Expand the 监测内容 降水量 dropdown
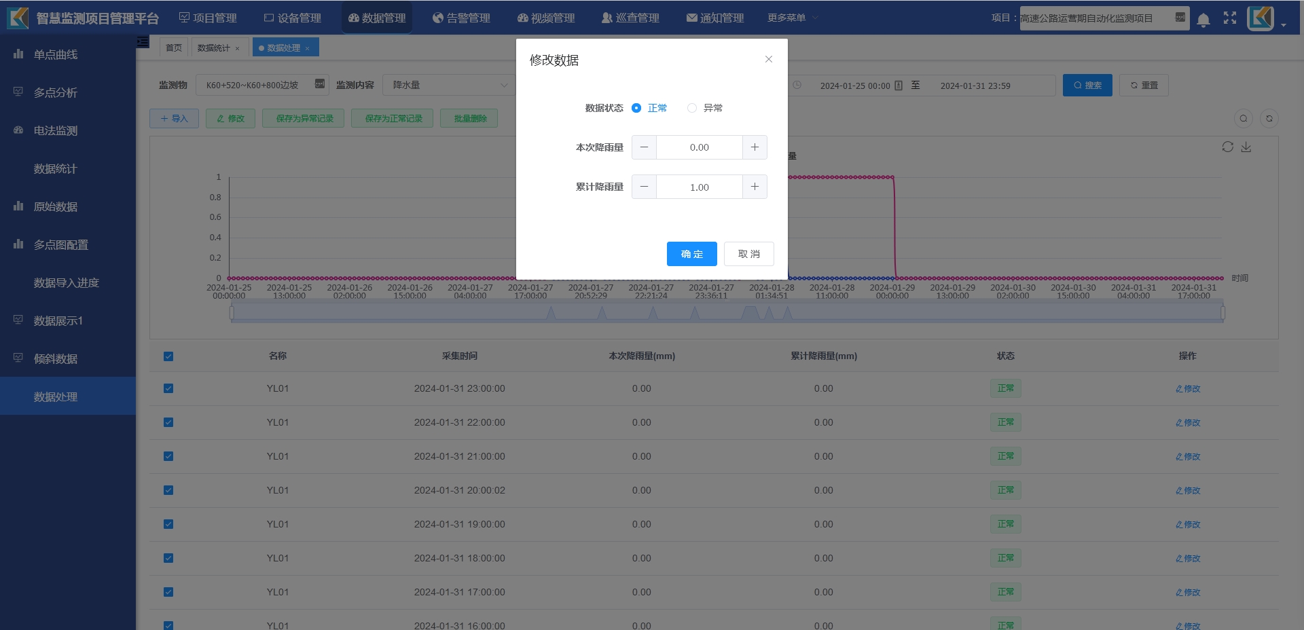Screen dimensions: 1304x630 click(450, 86)
